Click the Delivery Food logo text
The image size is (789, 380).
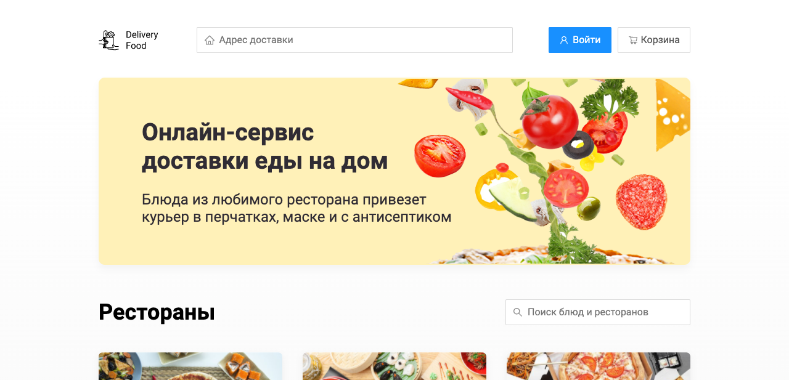142,40
